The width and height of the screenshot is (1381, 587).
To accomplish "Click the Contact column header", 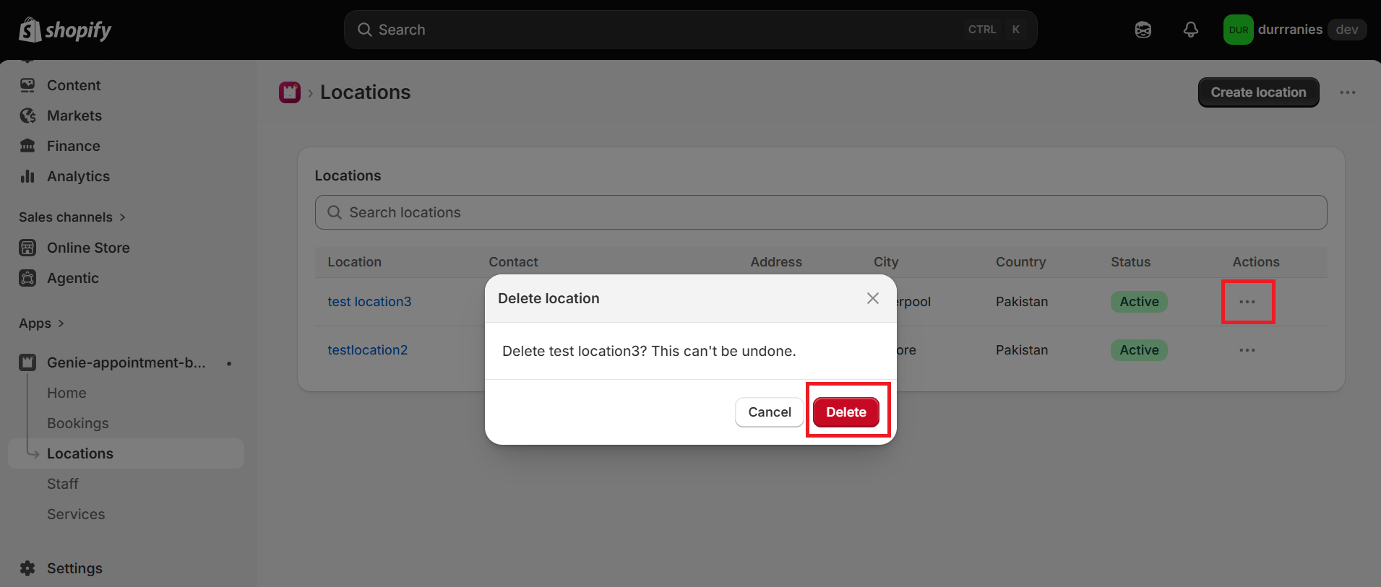I will click(513, 262).
